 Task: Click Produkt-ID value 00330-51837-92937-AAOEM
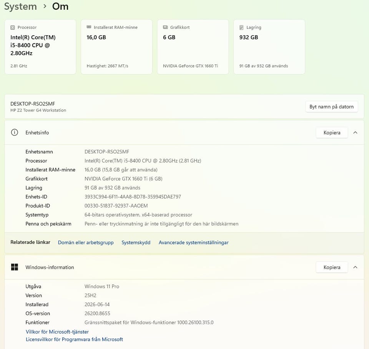(x=116, y=206)
